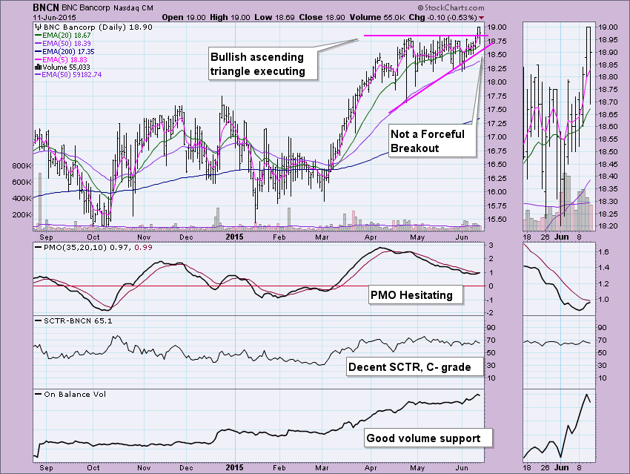Click the Jun label under zoomed price chart
Image resolution: width=630 pixels, height=474 pixels.
(561, 237)
